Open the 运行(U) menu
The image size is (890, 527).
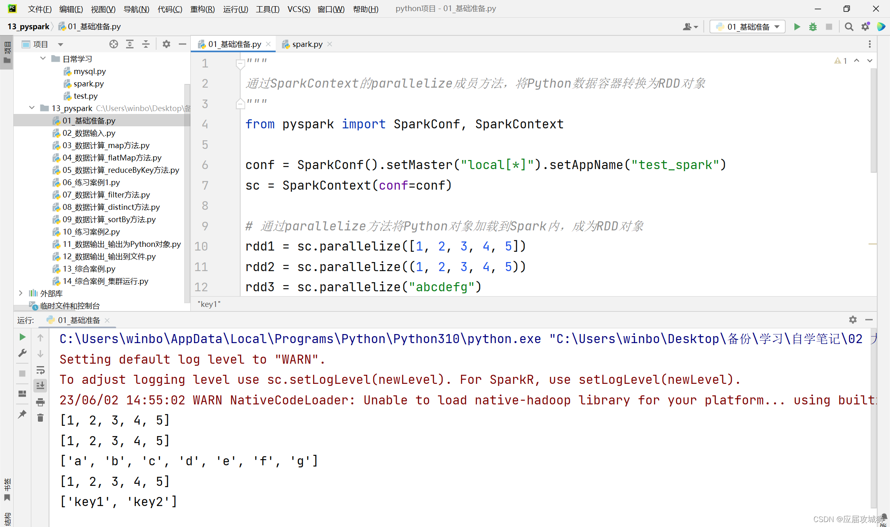(235, 9)
